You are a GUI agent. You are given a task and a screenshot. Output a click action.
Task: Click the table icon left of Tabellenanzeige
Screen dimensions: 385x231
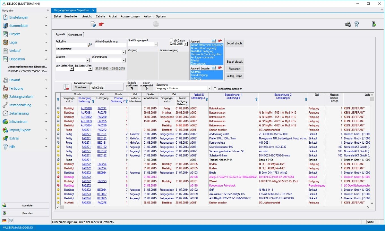point(66,87)
